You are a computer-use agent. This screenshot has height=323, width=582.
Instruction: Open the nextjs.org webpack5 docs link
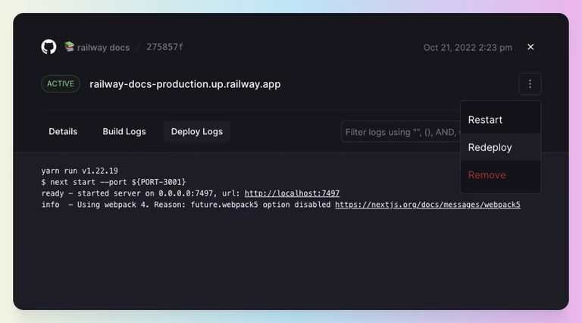[x=427, y=205]
